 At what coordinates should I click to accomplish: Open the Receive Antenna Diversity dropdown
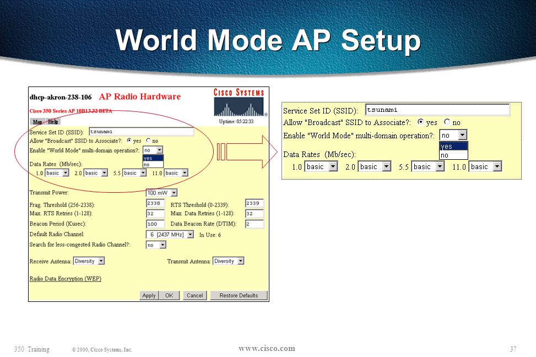tap(89, 261)
